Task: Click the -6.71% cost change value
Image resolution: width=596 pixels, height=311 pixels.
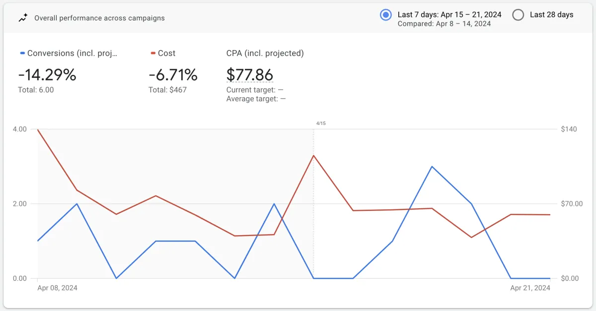Action: click(x=173, y=74)
